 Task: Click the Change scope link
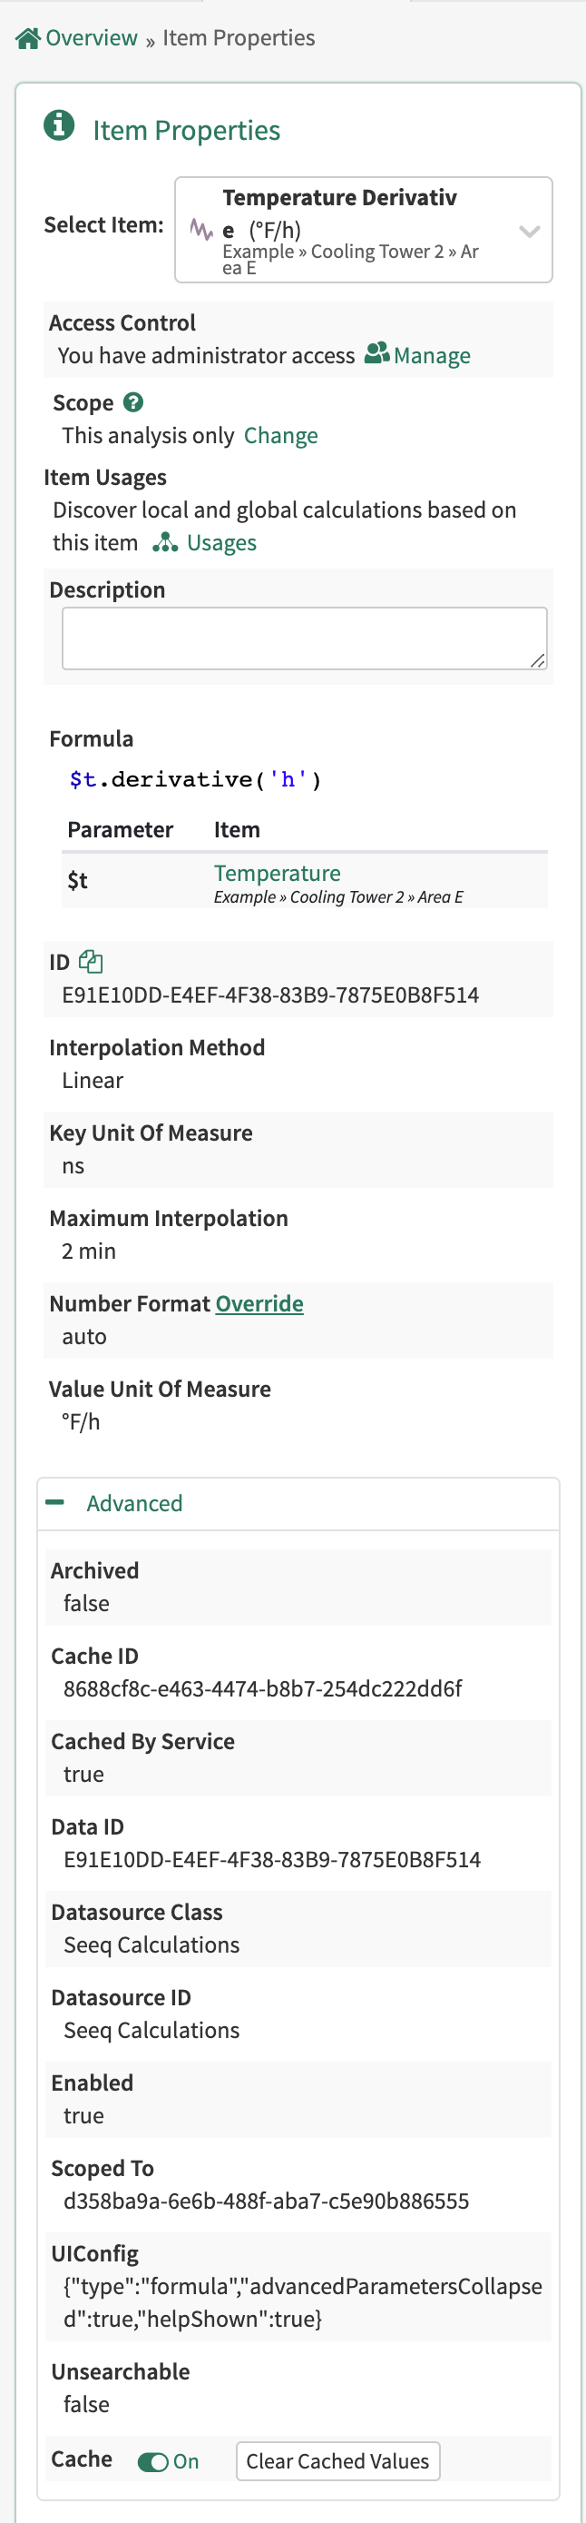click(x=281, y=436)
